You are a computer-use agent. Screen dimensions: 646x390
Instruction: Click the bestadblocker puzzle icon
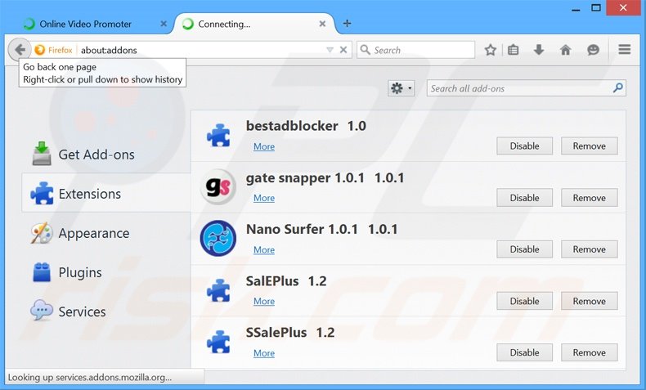[x=218, y=136]
